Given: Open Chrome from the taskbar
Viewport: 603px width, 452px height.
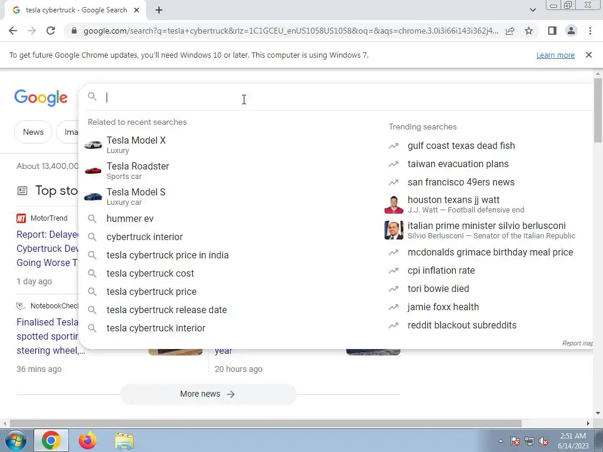Looking at the screenshot, I should click(51, 441).
